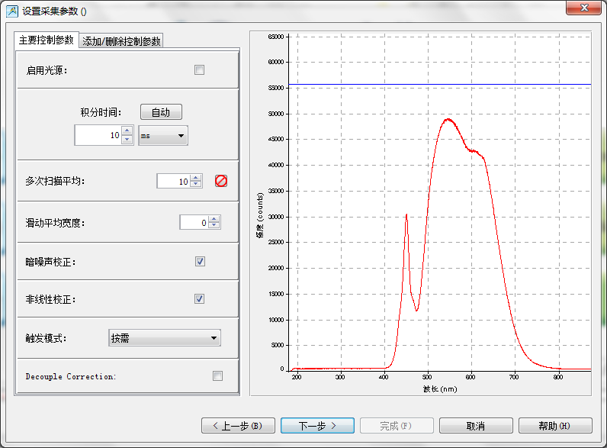Click the red prohibition icon beside scan averaging
The height and width of the screenshot is (448, 607).
[x=221, y=182]
